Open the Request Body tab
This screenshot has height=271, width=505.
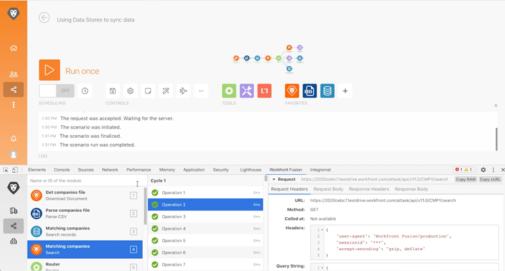328,189
